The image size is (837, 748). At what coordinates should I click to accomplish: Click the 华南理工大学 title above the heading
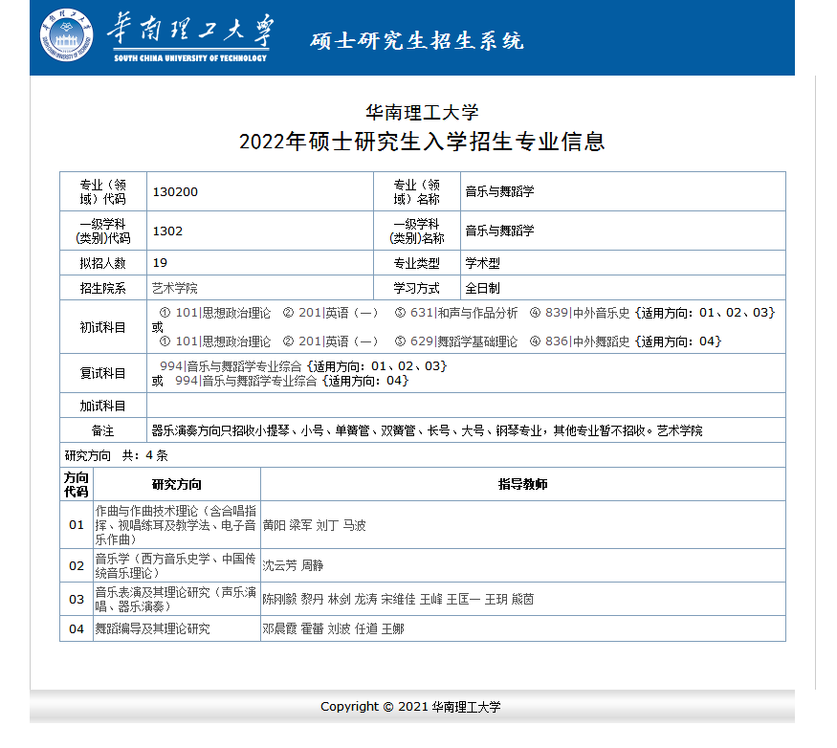tap(422, 113)
